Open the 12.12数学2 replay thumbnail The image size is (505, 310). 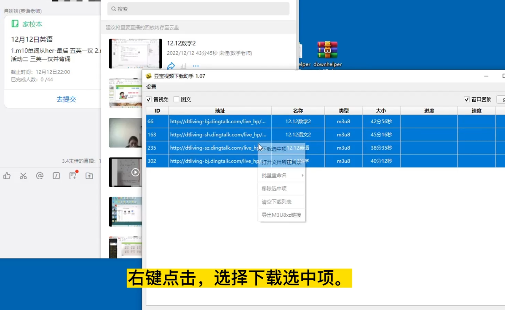[135, 54]
